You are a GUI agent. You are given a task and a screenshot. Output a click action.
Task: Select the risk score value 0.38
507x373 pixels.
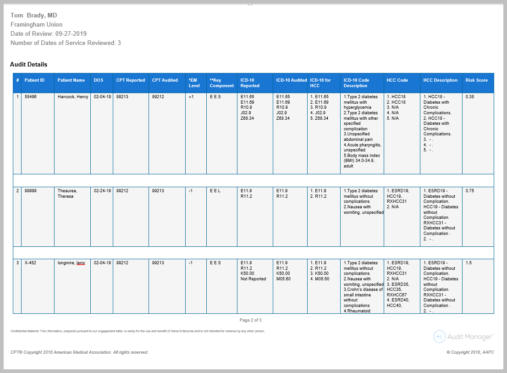470,97
